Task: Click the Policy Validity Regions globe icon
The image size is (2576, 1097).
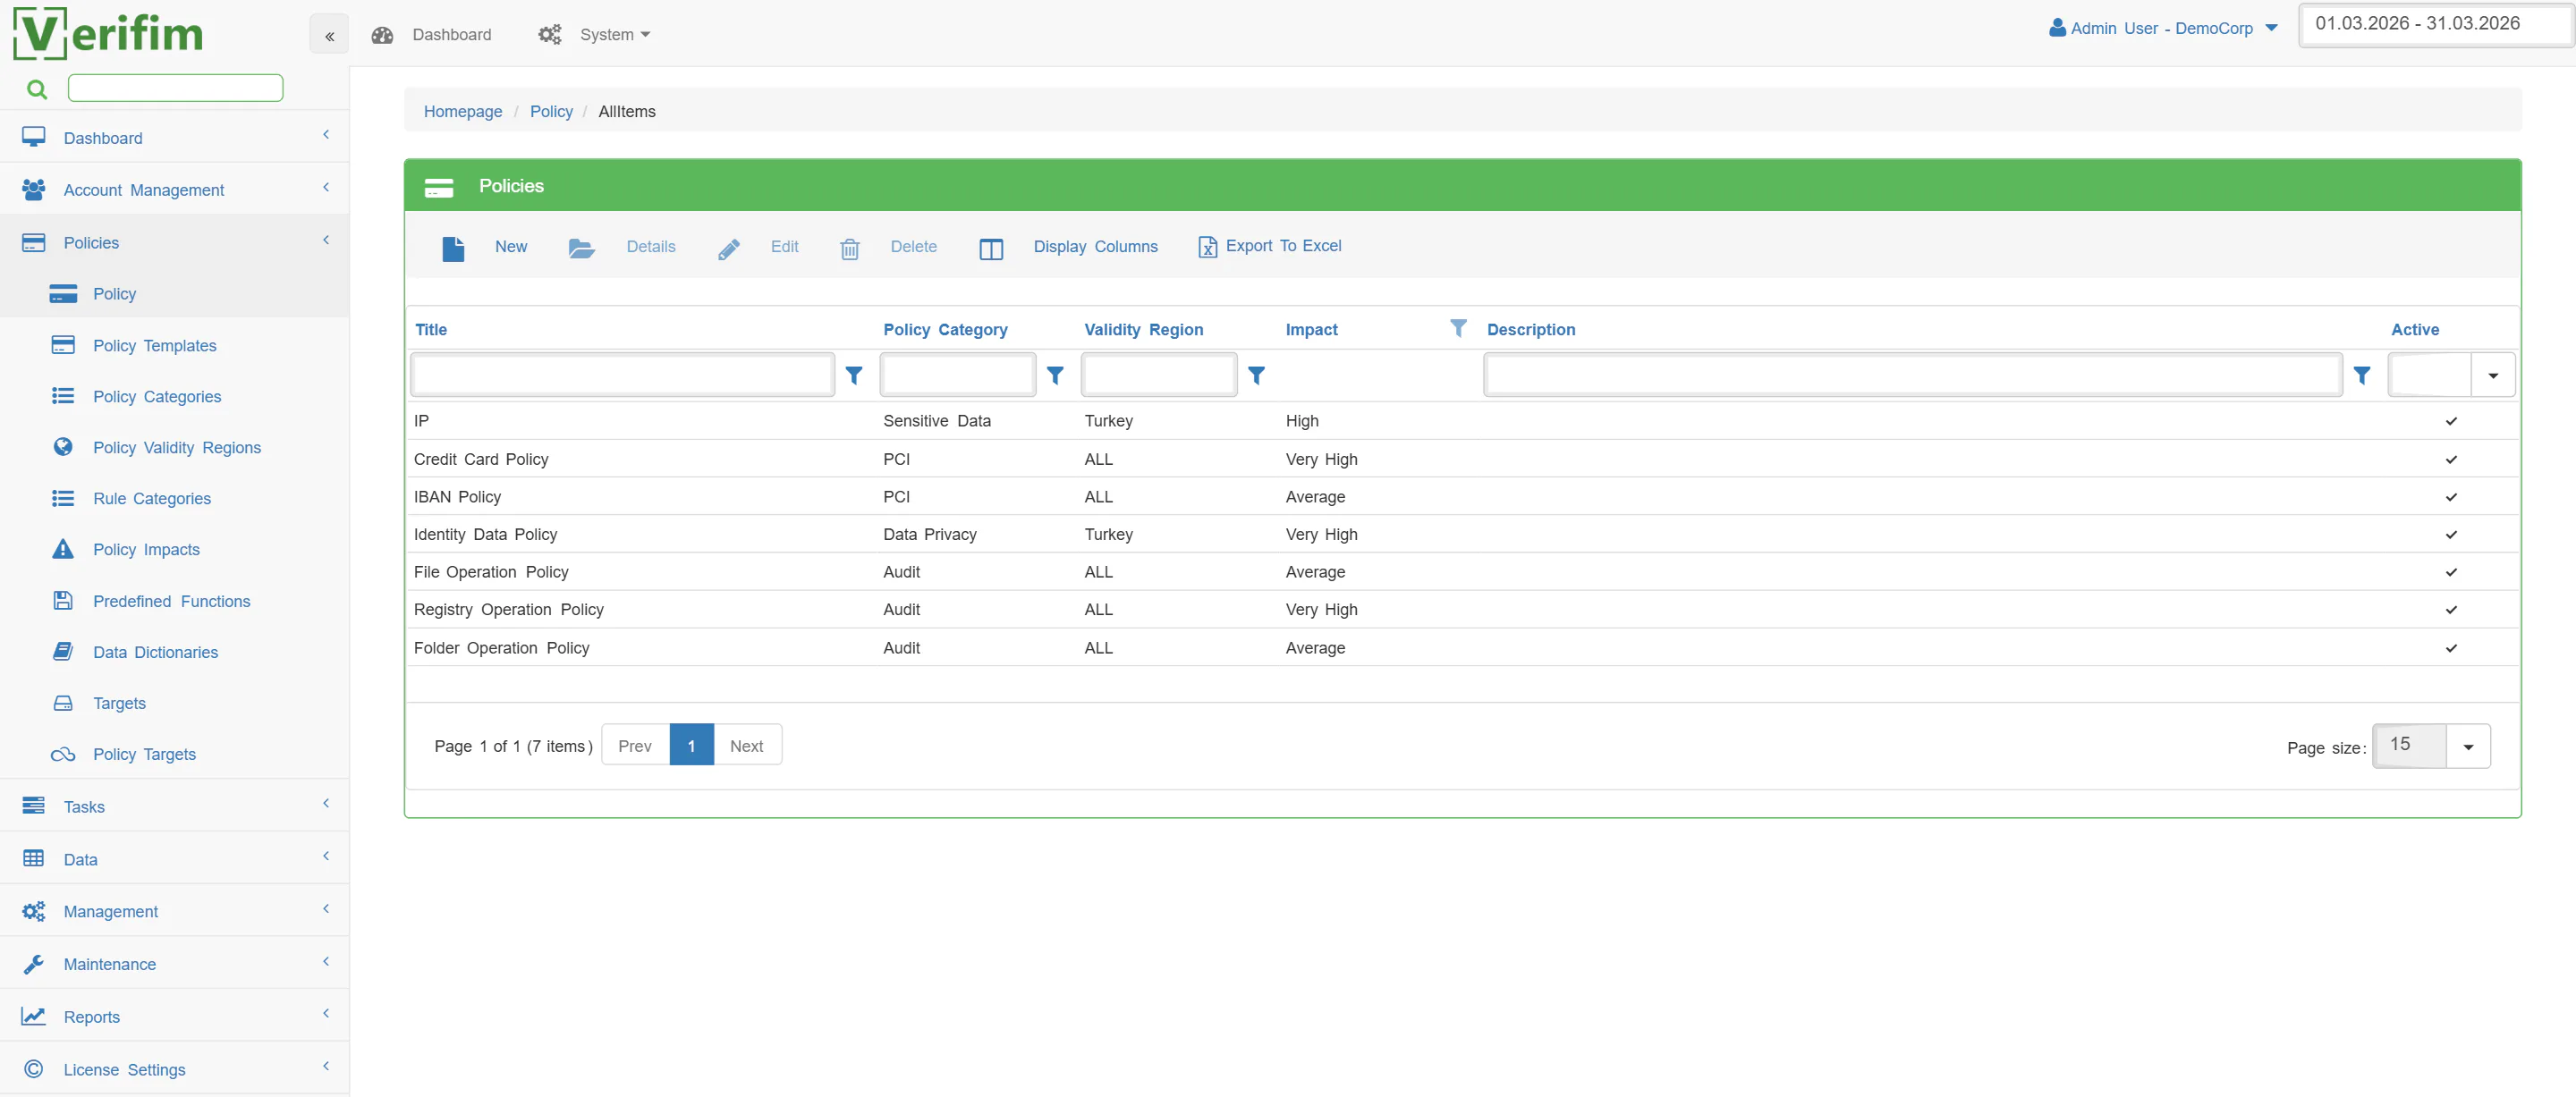Action: click(x=63, y=447)
